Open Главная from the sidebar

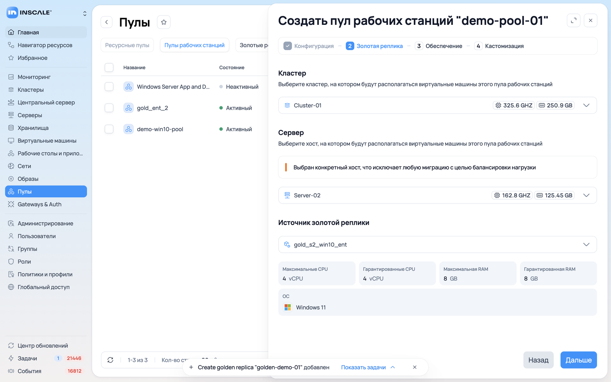pyautogui.click(x=46, y=32)
